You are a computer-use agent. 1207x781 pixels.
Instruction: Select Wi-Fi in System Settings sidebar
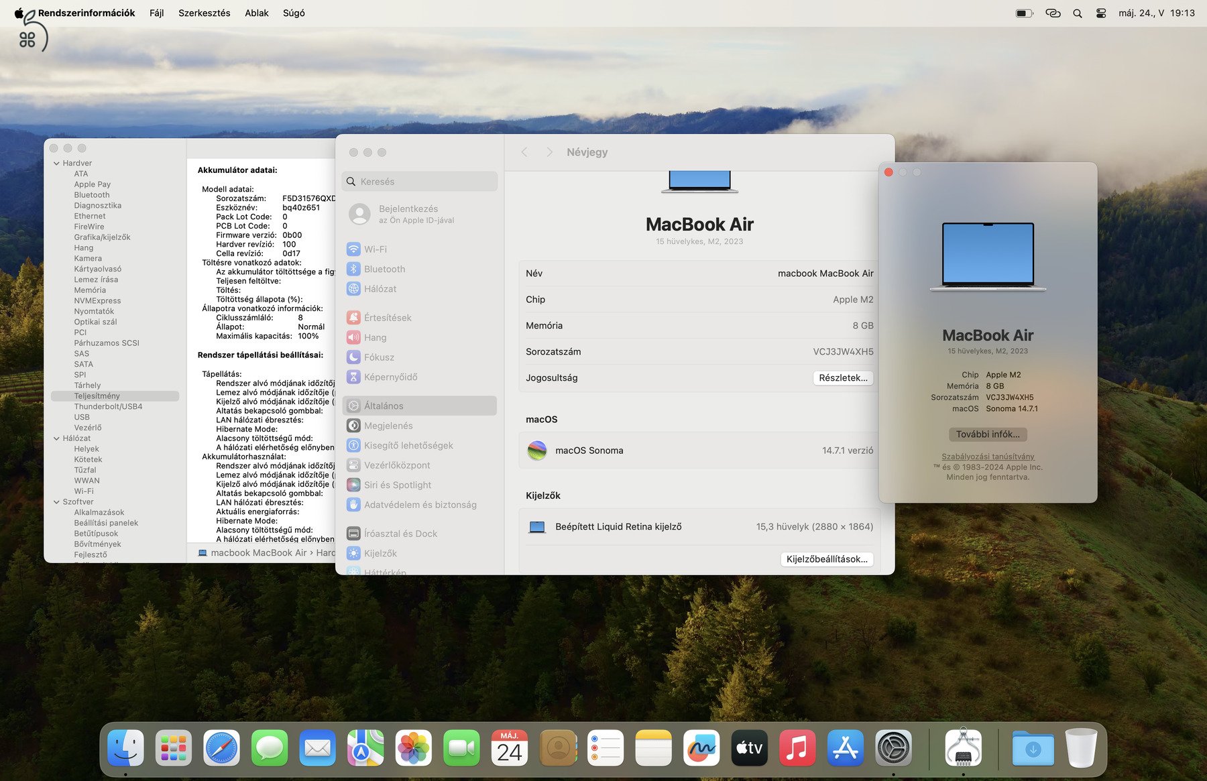click(420, 249)
